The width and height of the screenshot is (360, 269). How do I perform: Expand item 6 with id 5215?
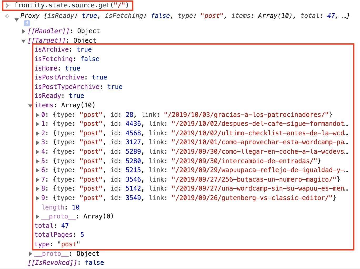38,170
